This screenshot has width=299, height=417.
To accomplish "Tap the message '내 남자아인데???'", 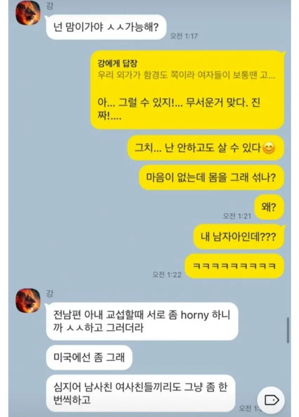I will pos(238,237).
